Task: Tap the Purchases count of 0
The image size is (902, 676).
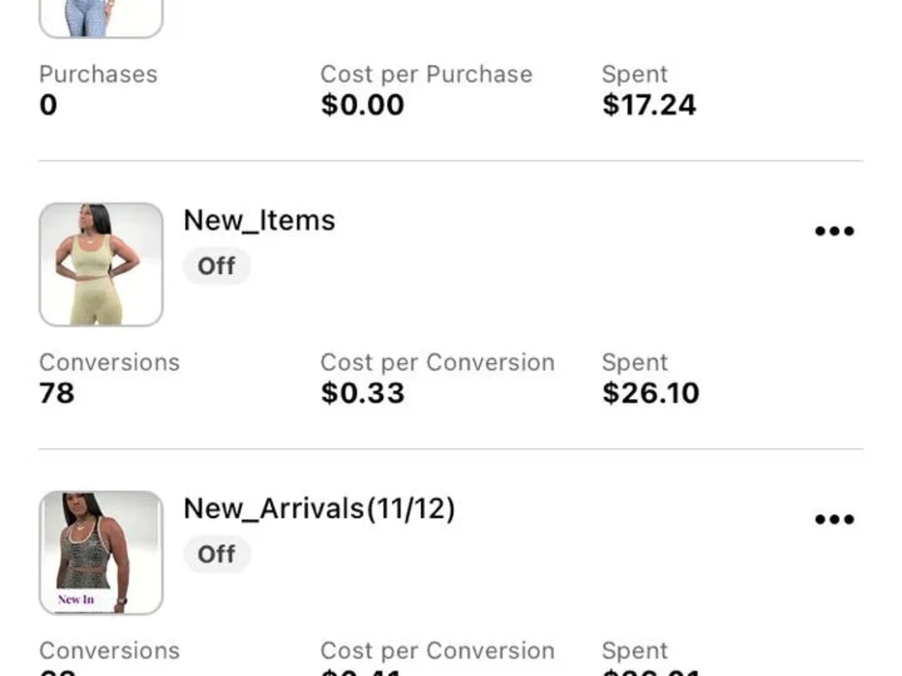Action: coord(49,105)
